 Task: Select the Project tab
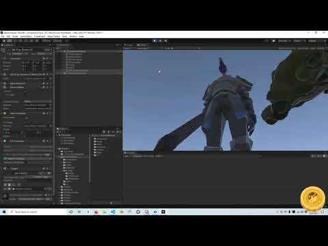coord(62,128)
